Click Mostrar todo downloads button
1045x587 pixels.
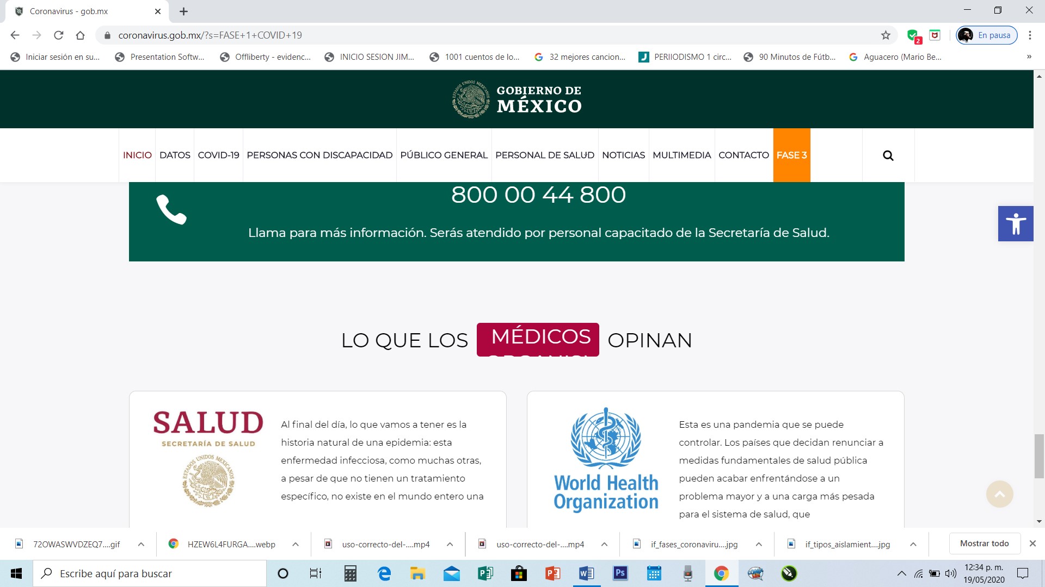(984, 544)
